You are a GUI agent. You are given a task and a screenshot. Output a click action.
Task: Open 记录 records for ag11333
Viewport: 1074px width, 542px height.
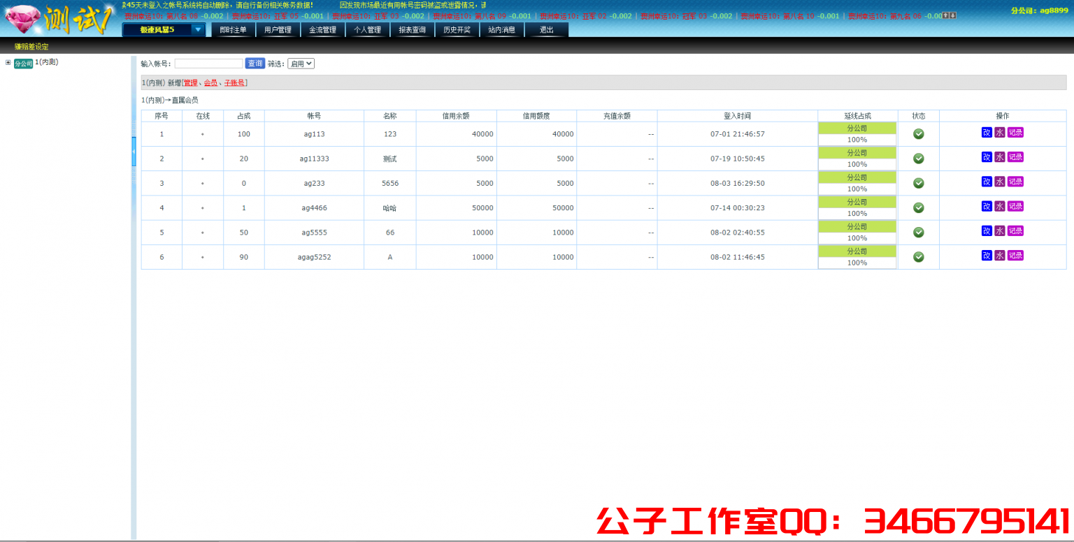coord(1015,157)
